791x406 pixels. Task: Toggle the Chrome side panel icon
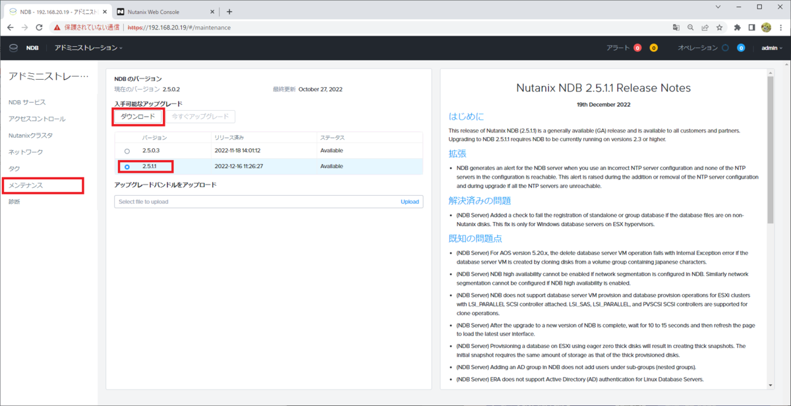pyautogui.click(x=752, y=28)
